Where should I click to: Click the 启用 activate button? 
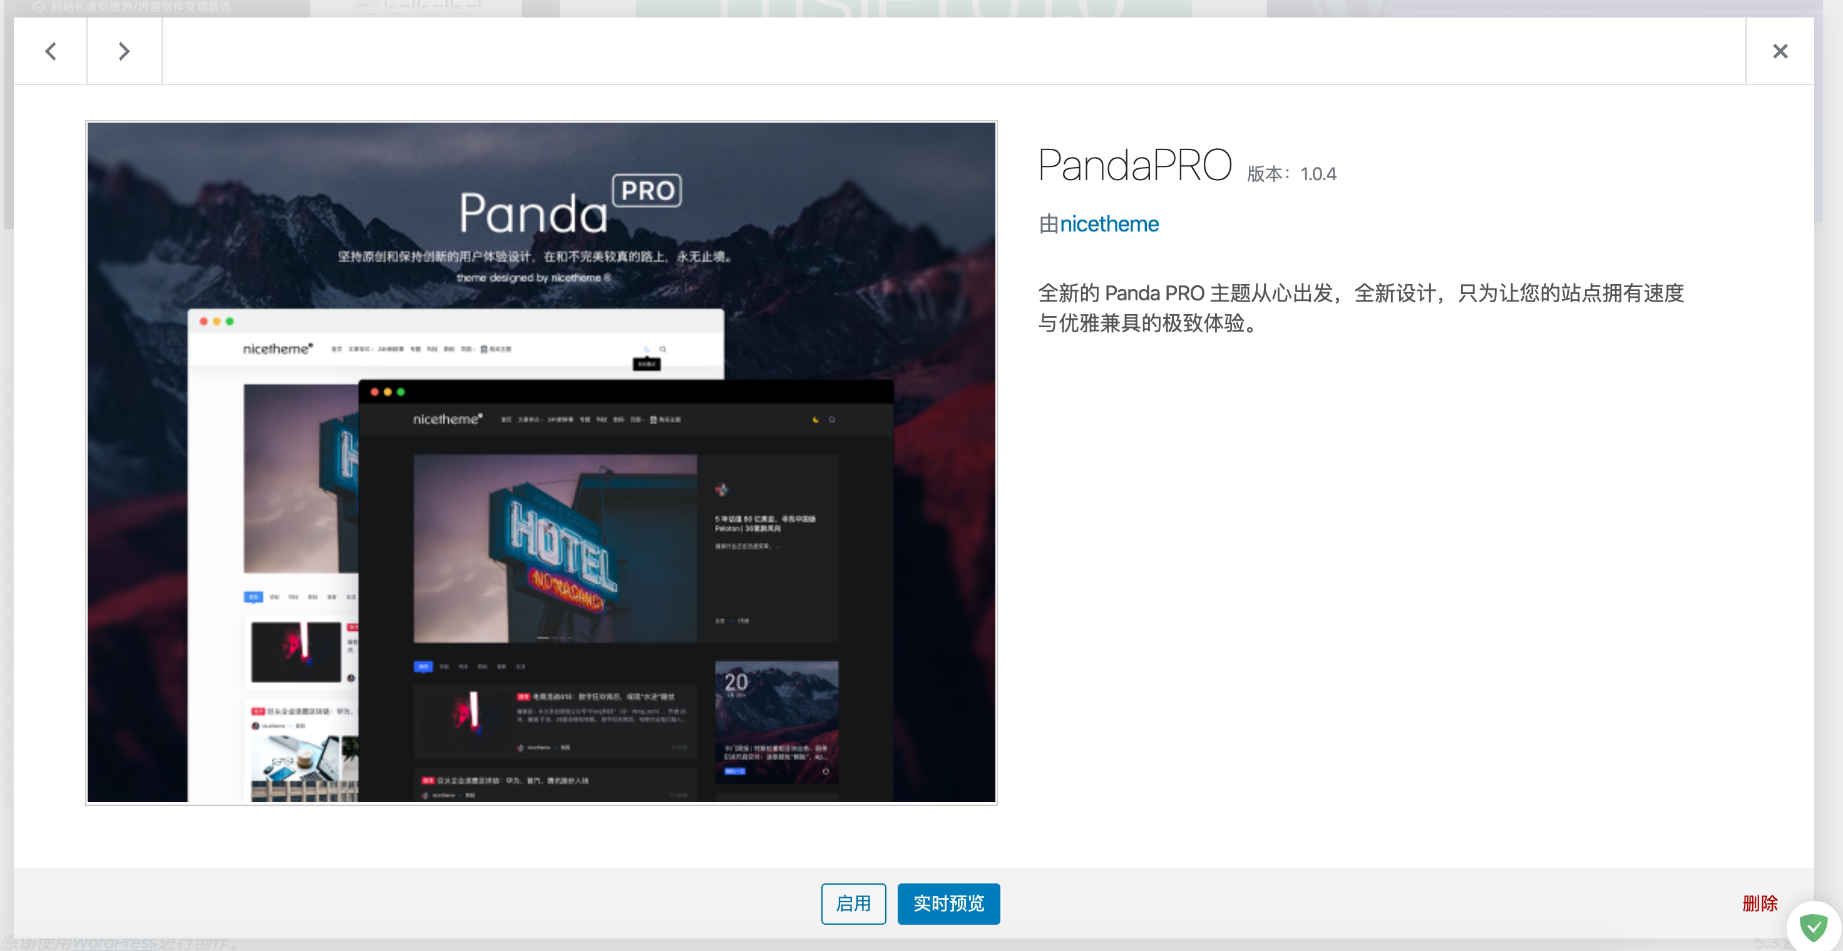tap(853, 904)
